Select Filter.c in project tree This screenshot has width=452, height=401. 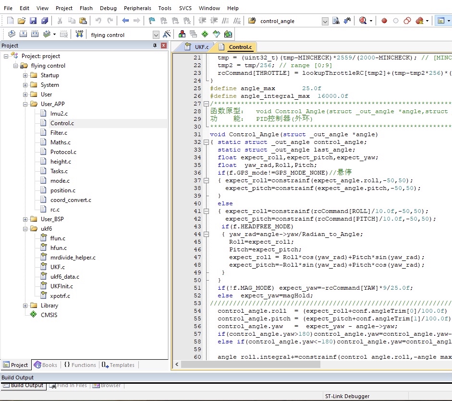pos(59,133)
